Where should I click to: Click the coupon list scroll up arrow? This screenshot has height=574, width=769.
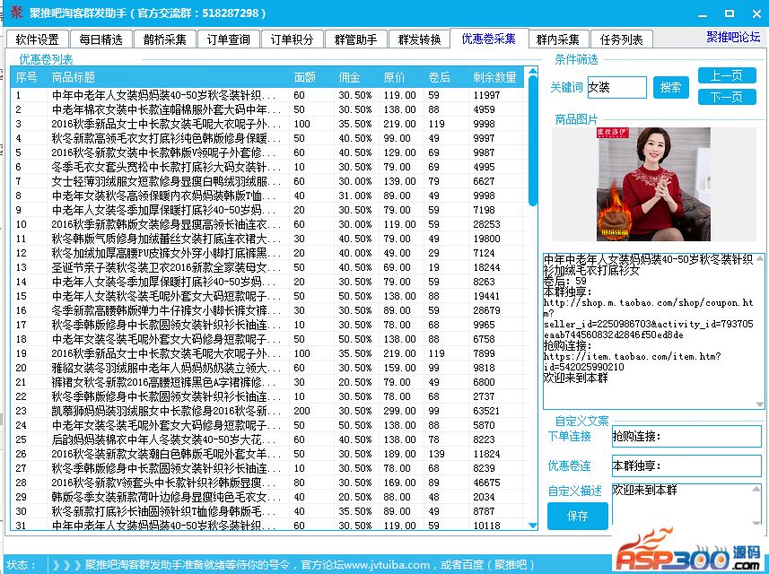533,72
